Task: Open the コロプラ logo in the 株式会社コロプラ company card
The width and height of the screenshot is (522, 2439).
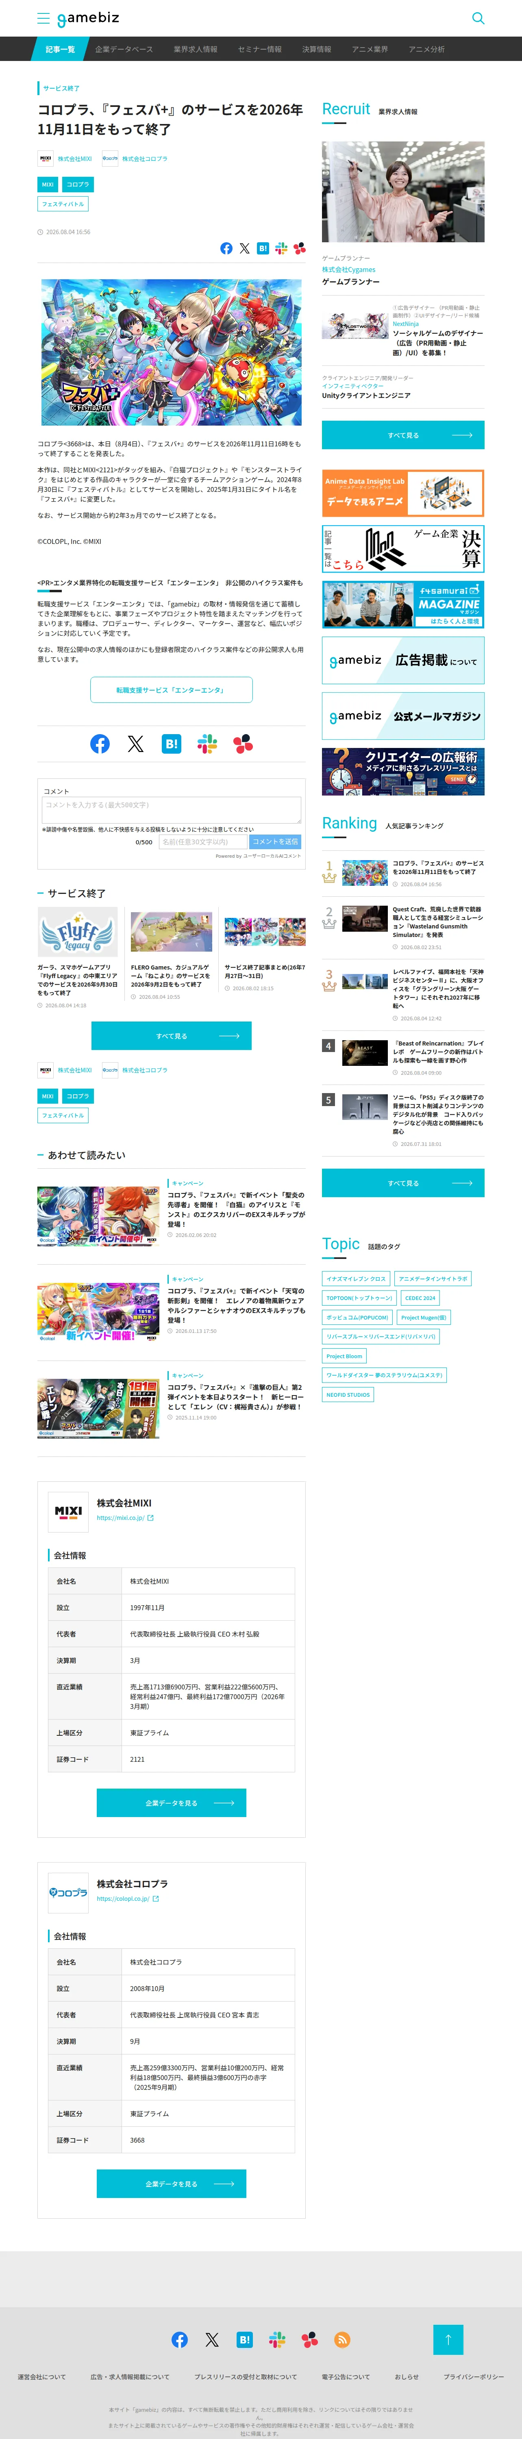Action: (68, 1893)
